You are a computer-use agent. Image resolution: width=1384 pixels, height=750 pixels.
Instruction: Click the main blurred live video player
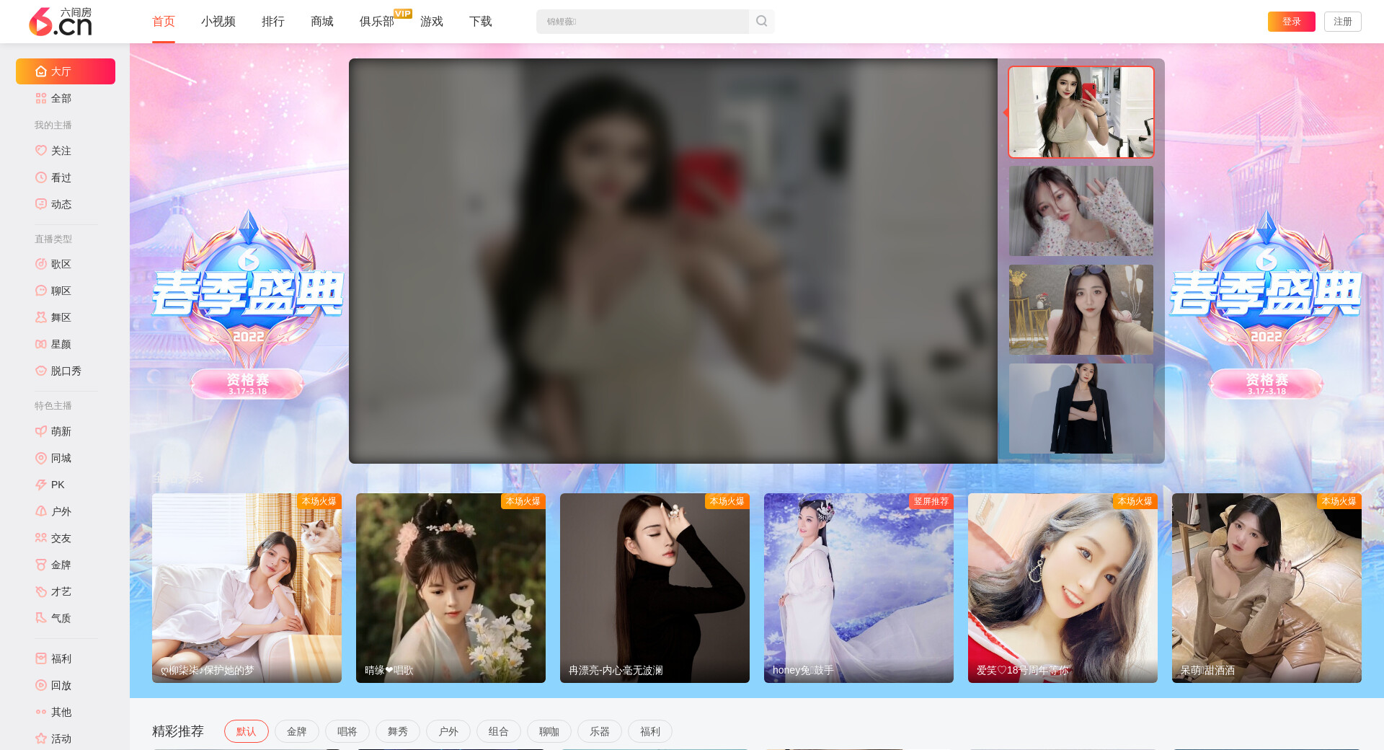point(673,261)
